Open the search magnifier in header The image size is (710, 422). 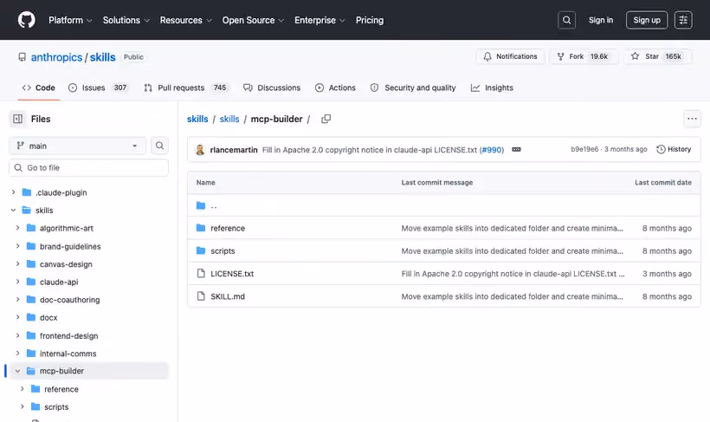tap(566, 20)
